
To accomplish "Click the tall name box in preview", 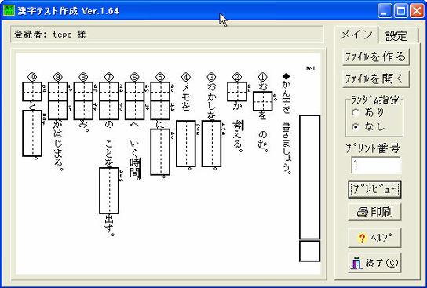I will 309,177.
